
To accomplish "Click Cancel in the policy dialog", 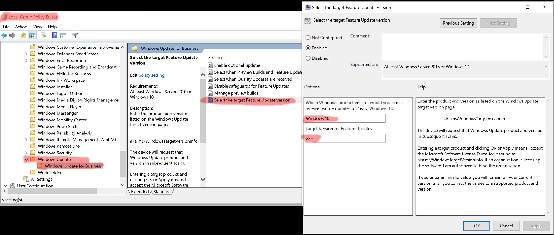I will pyautogui.click(x=506, y=226).
